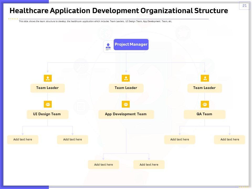Click the left 'Add text here' box under App Development Team
This screenshot has height=189, width=252.
(x=103, y=165)
